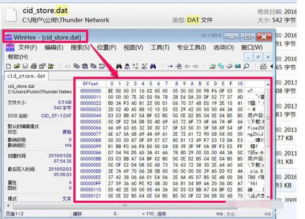Viewport: 305px width, 219px height.
Task: Click the vertical scrollbar thumb in hex view
Action: coord(268,118)
